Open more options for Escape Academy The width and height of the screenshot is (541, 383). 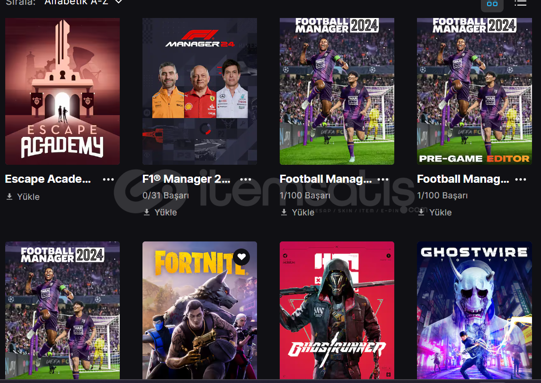[x=108, y=179]
